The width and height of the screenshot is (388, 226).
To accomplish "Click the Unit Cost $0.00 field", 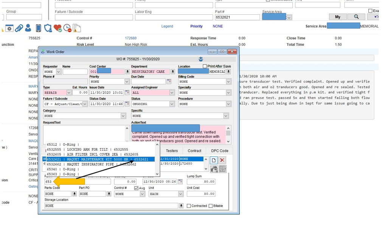I will pyautogui.click(x=201, y=194).
